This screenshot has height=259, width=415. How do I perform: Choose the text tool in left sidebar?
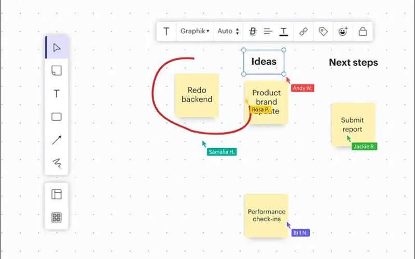(57, 94)
